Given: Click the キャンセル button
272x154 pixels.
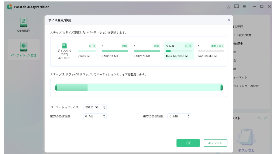Looking at the screenshot, I should (x=215, y=143).
